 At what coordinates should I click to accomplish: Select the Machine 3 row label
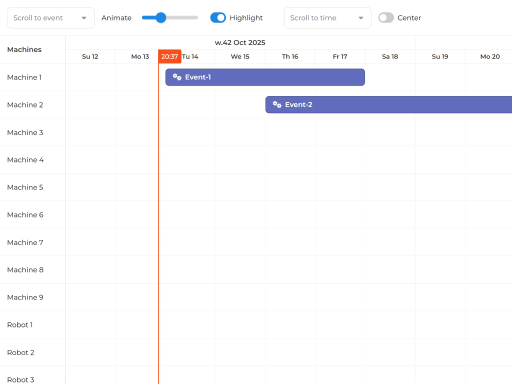pyautogui.click(x=25, y=132)
